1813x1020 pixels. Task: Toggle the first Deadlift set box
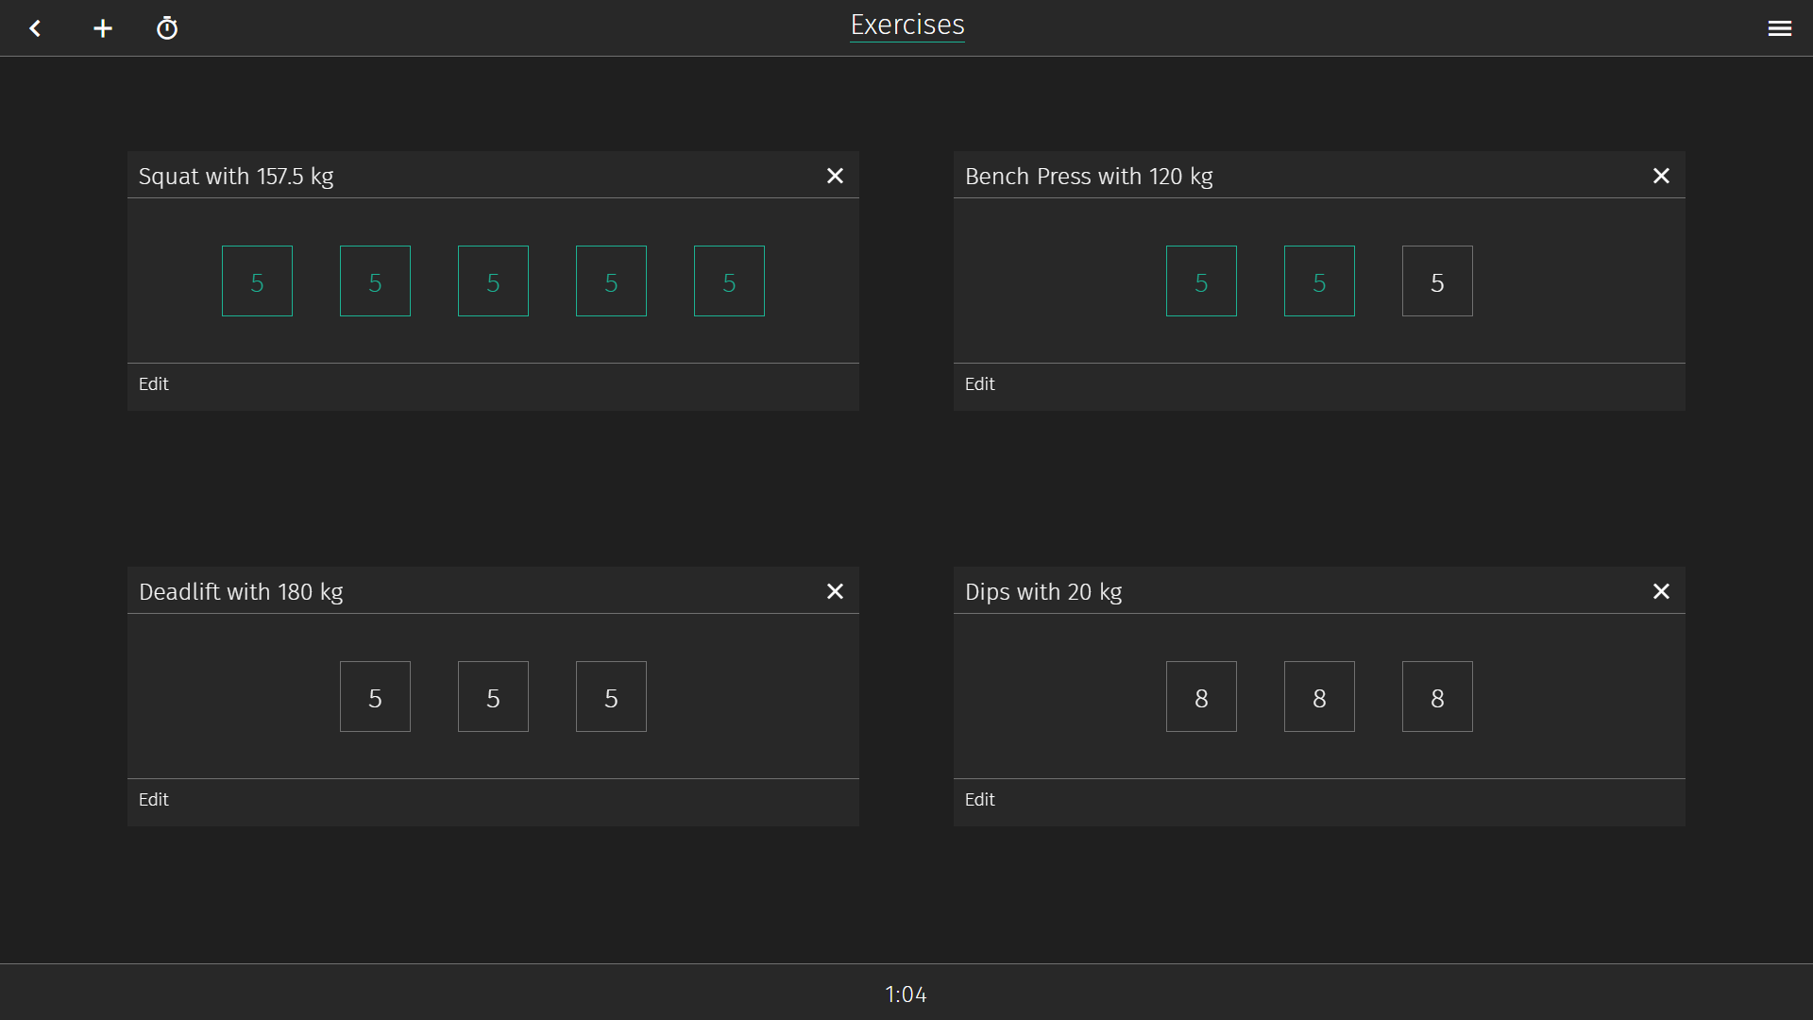(375, 697)
